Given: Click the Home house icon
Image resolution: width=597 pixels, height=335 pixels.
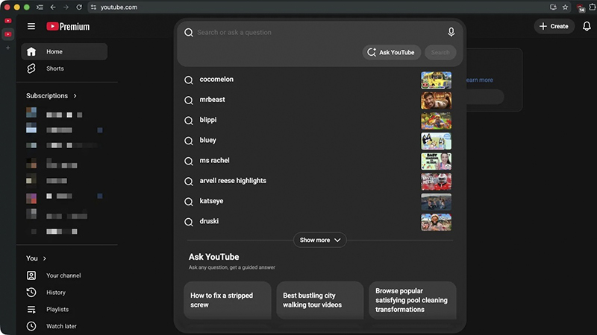Looking at the screenshot, I should point(31,51).
